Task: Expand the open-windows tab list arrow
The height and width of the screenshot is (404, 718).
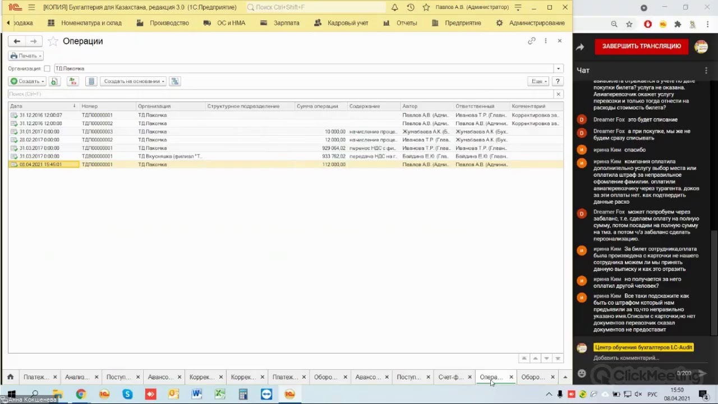Action: [x=565, y=377]
